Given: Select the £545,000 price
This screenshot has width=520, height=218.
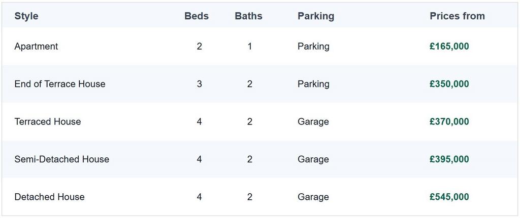Looking at the screenshot, I should [449, 197].
